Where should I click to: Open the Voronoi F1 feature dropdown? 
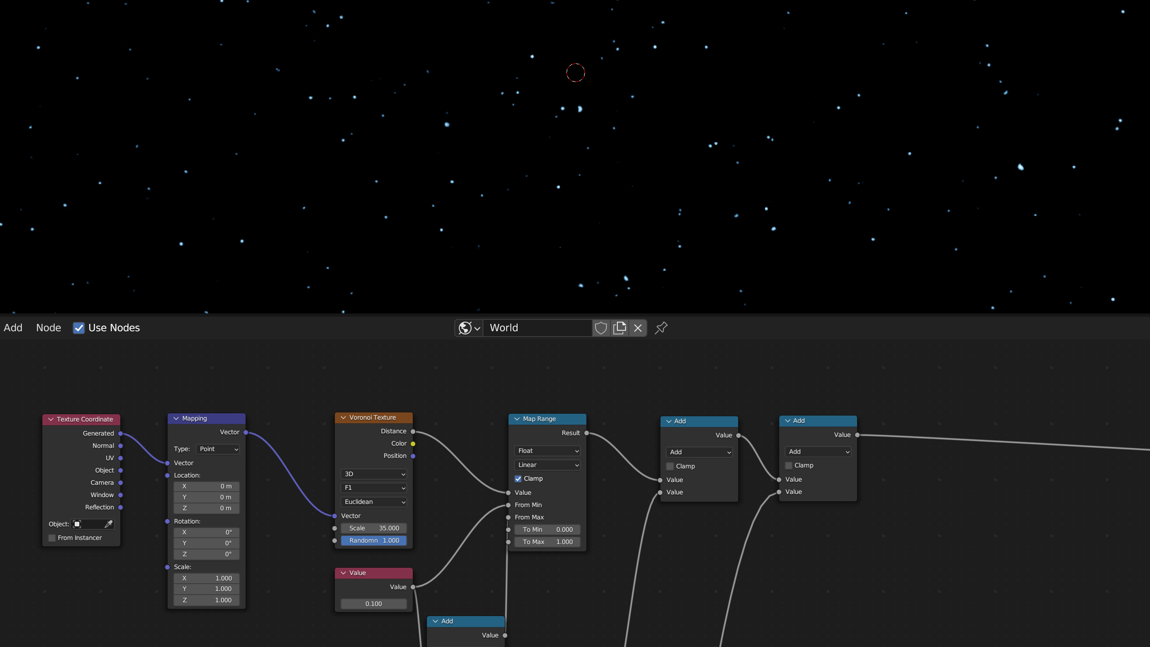tap(374, 488)
